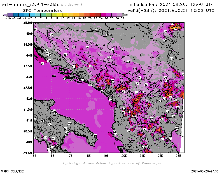The image size is (224, 173).
Task: Click the 15E longitude label
Action: 34,156
